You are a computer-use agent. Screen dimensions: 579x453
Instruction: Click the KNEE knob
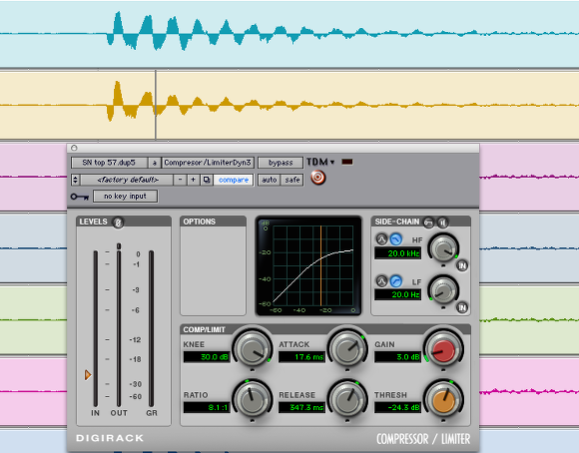(253, 349)
